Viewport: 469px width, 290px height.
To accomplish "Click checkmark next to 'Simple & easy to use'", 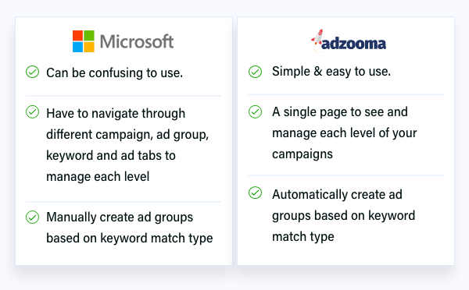I will [x=255, y=72].
